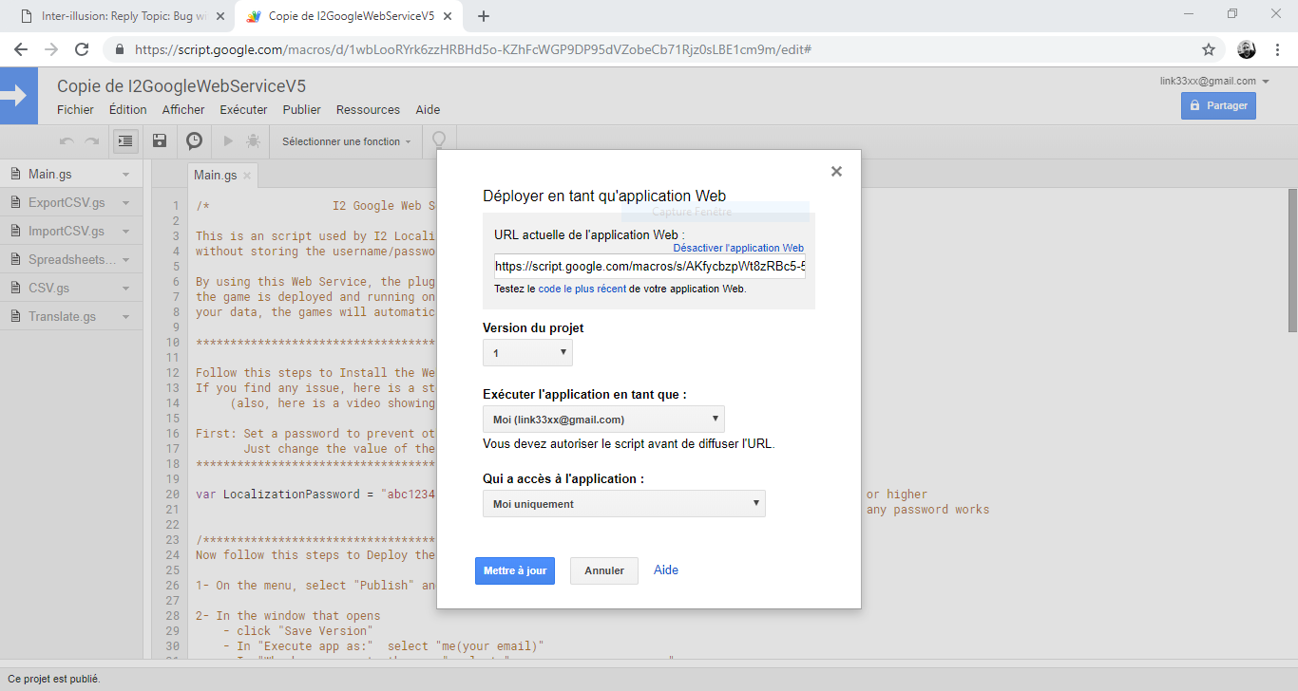Open triggers via the clock icon
The image size is (1298, 691).
coord(194,141)
